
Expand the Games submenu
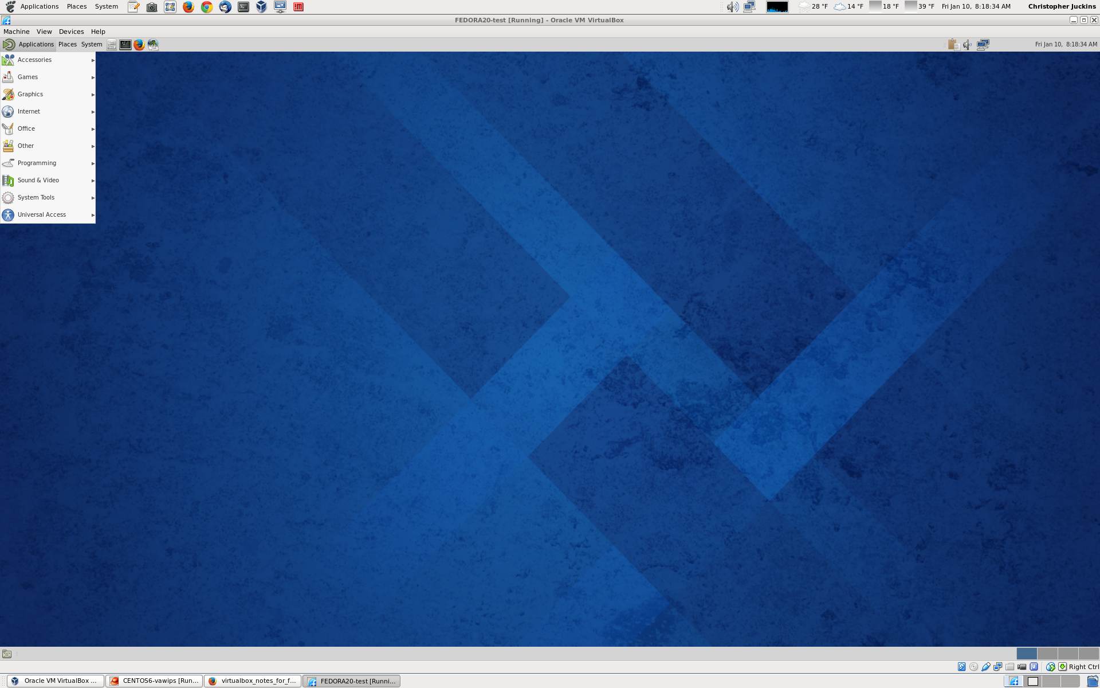tap(48, 77)
